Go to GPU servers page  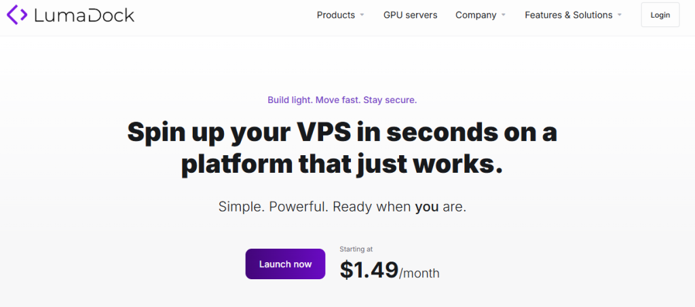coord(410,15)
